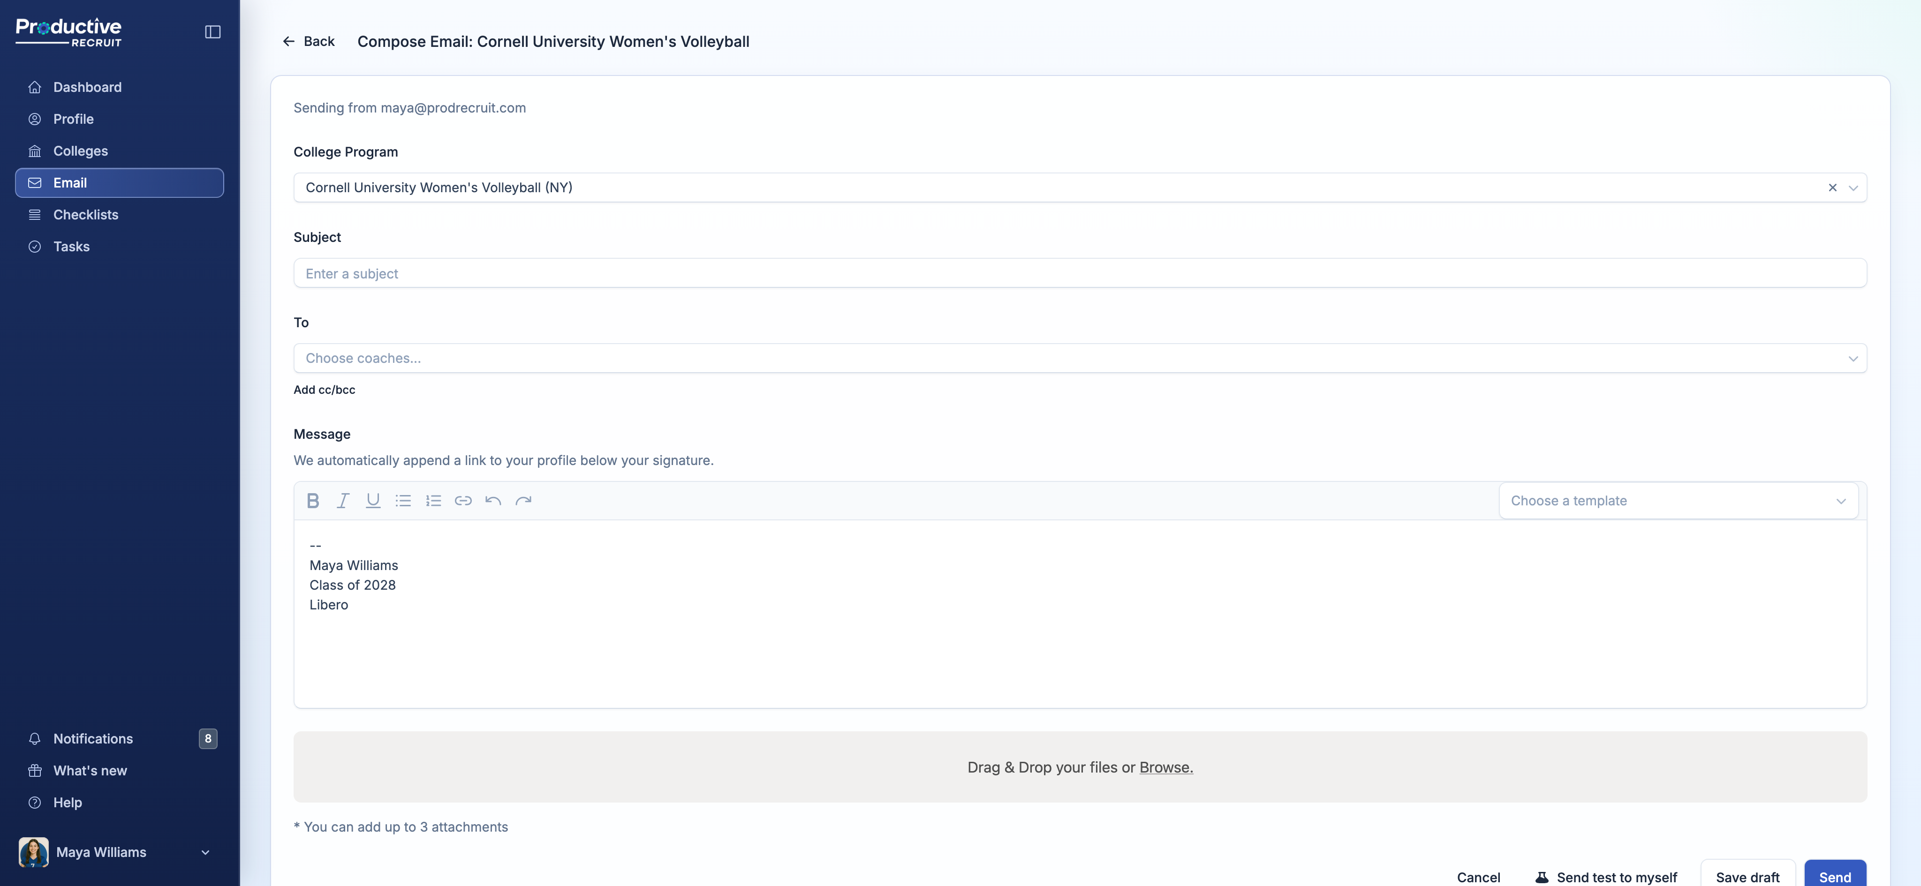1921x886 pixels.
Task: Click Maya Williams avatar photo
Action: point(34,852)
